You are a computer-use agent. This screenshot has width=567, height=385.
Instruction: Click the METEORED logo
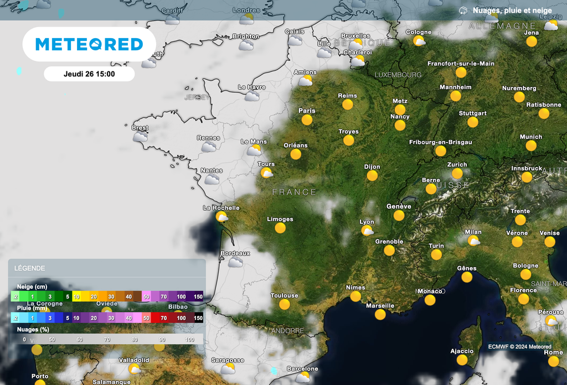89,44
